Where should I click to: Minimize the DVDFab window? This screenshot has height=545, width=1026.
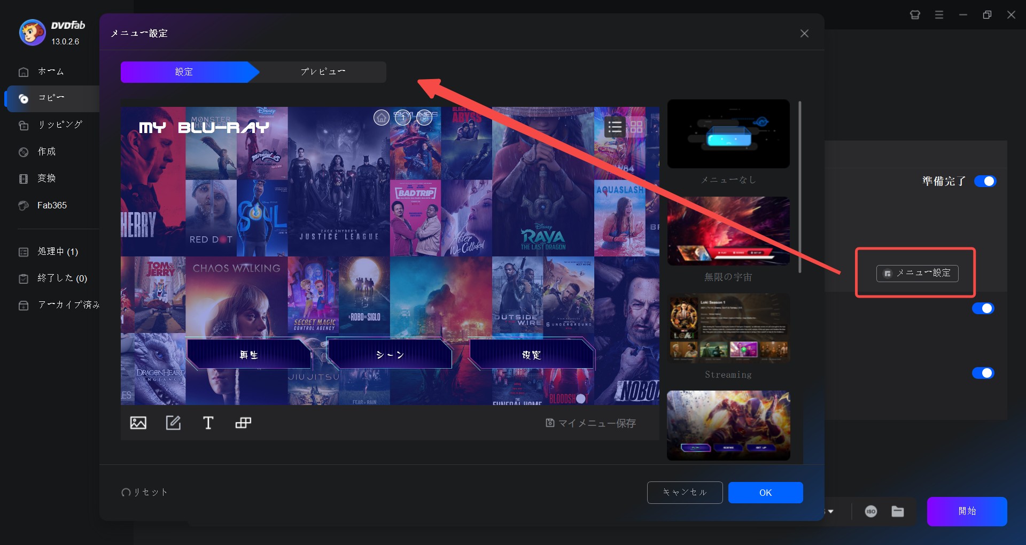(x=963, y=15)
